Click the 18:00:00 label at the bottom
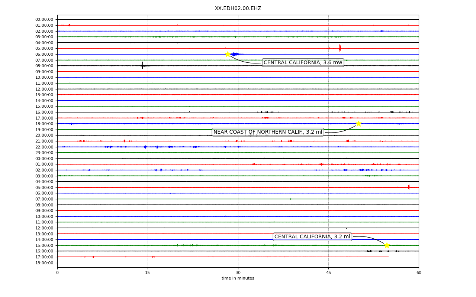476x297 pixels. (44, 263)
